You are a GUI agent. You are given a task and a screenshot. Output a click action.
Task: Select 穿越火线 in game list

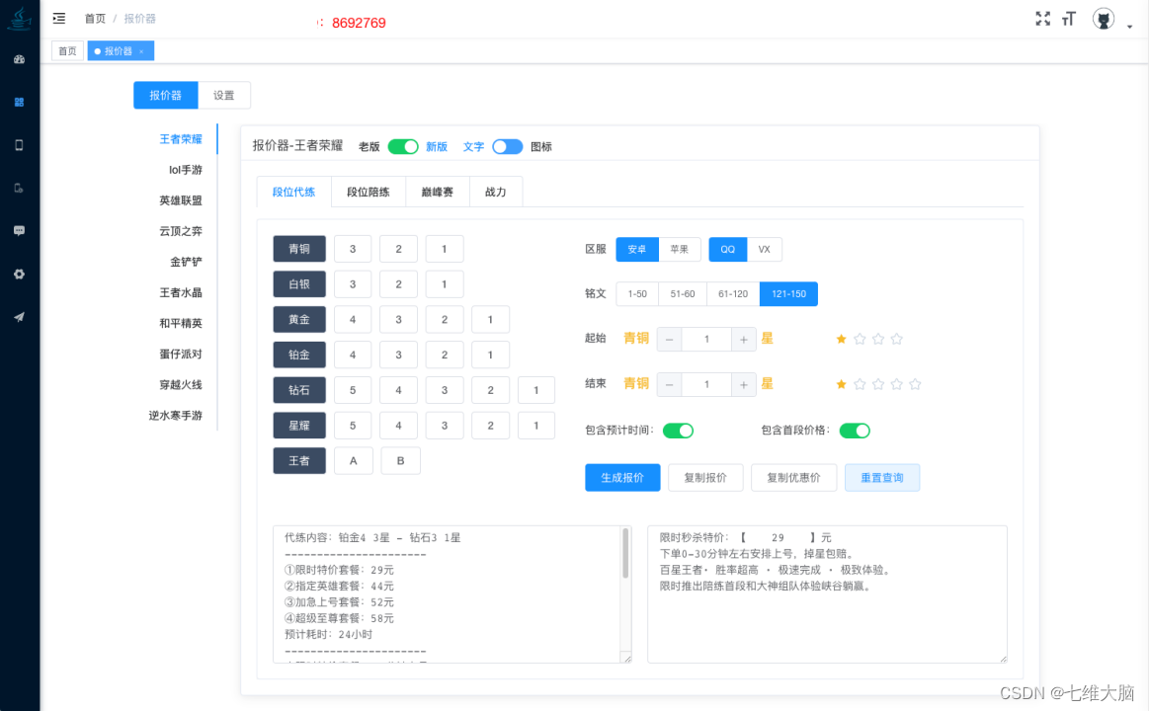[181, 385]
